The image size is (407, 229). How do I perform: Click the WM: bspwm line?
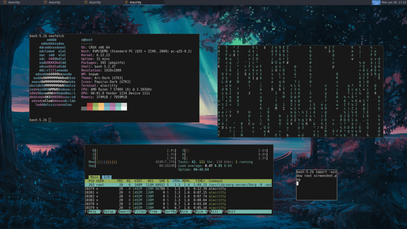click(x=90, y=74)
